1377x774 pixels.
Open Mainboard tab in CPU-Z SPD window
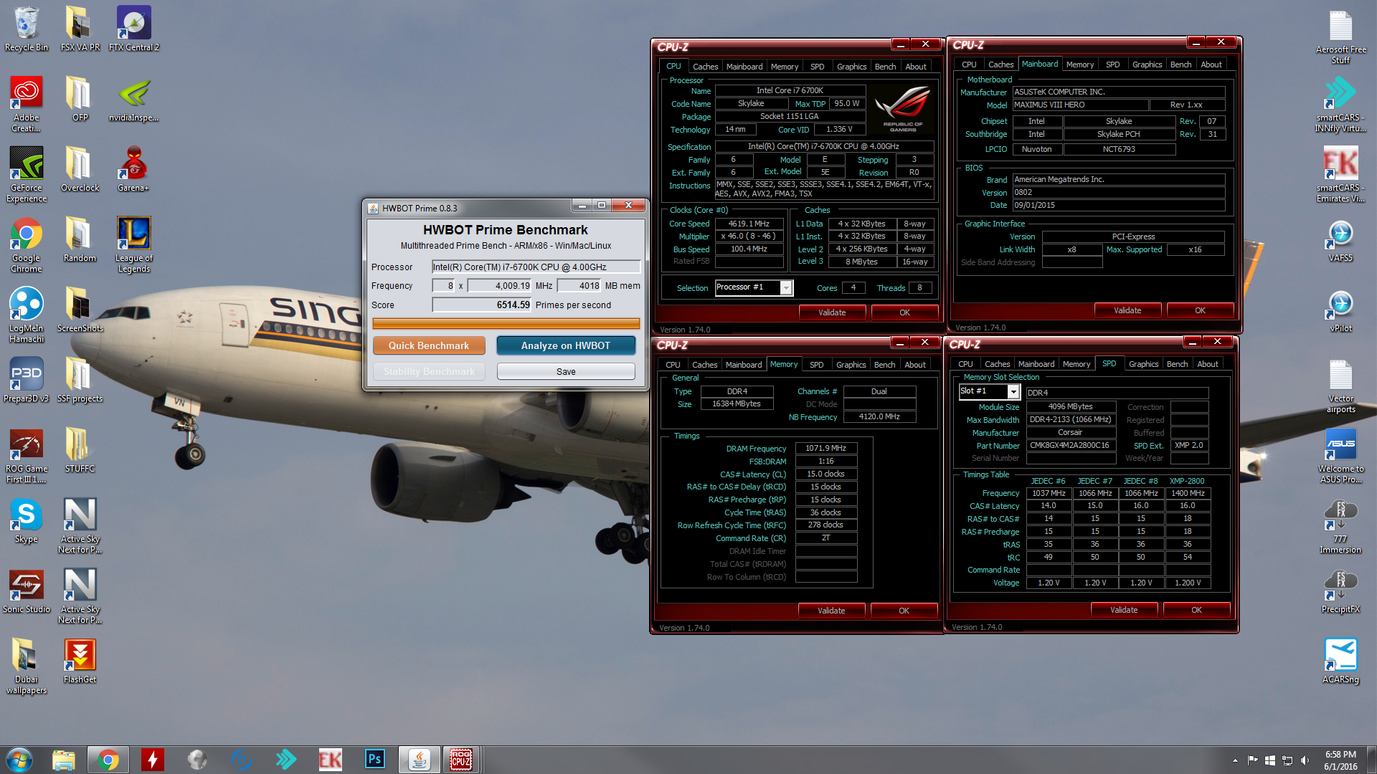1036,364
